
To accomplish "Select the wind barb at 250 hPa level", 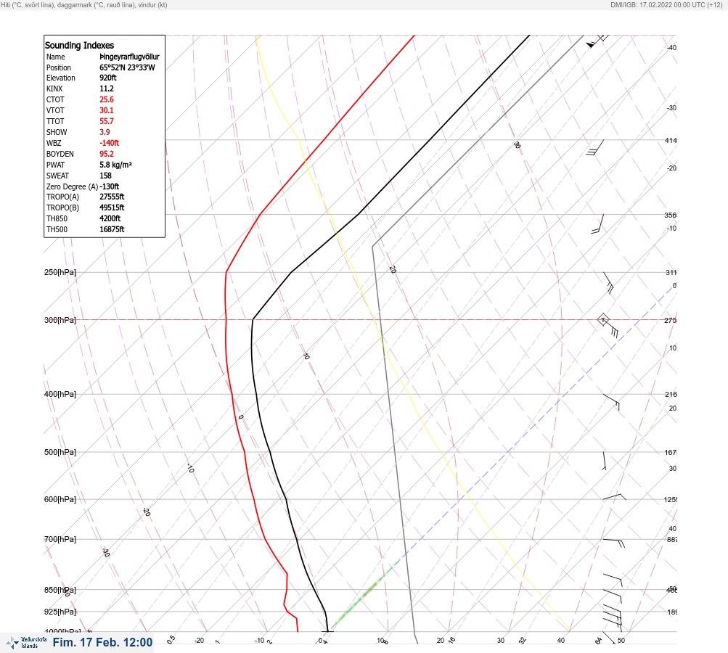I will 608,283.
